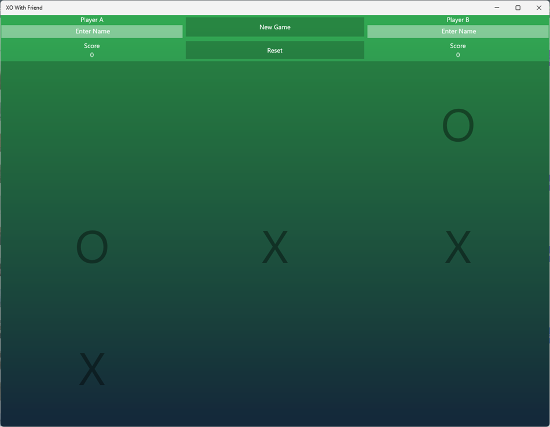Viewport: 550px width, 427px height.
Task: Click the Player B header label
Action: coord(458,19)
